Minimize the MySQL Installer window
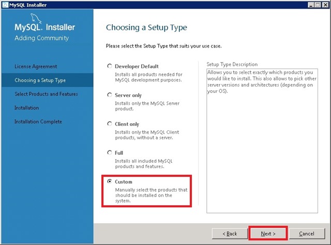 [x=310, y=5]
